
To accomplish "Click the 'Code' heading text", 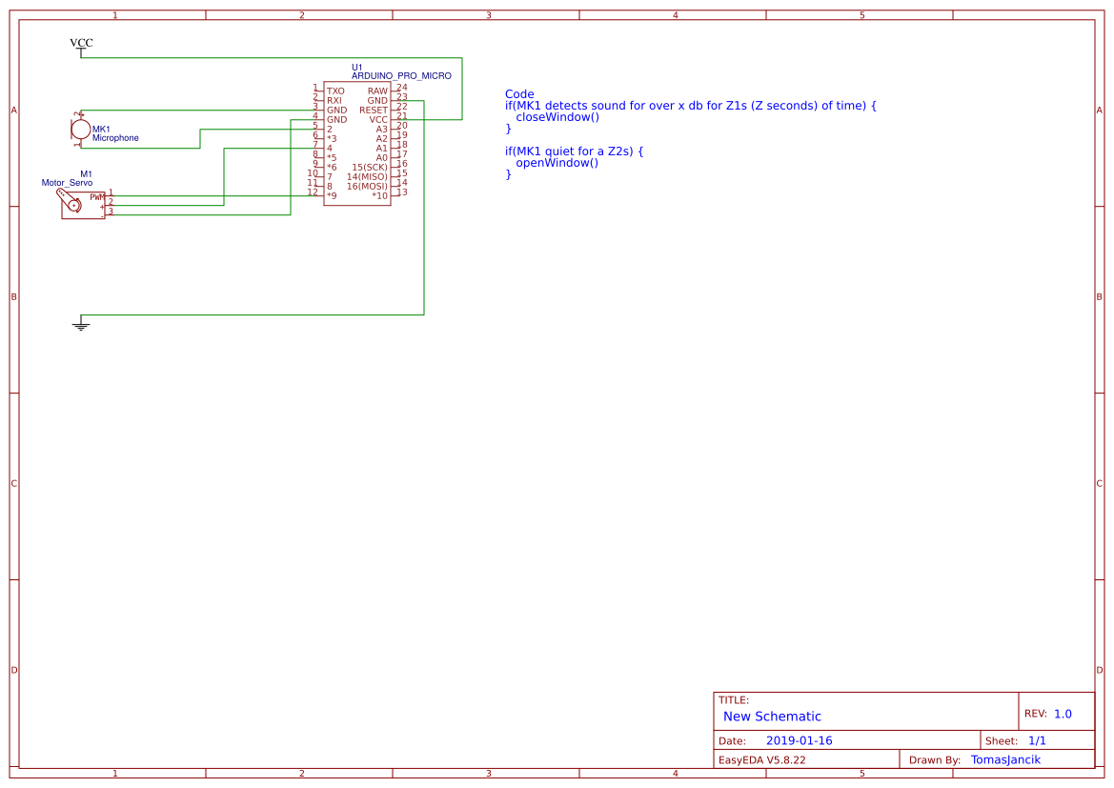I will (x=519, y=93).
